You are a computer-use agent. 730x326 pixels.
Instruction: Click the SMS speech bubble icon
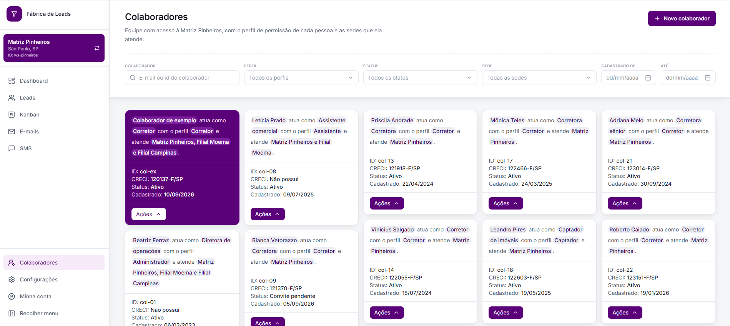12,148
